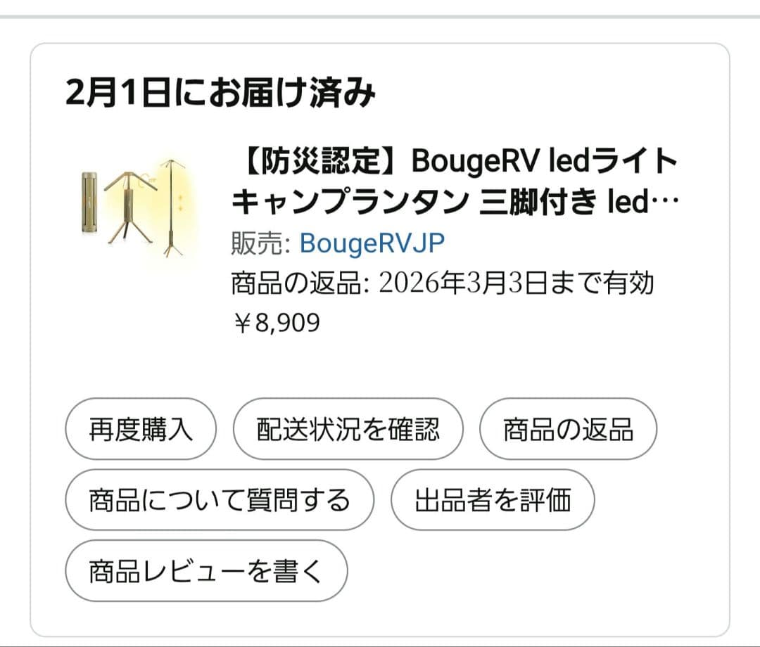Click 商品について質問する to ask a question

coord(219,500)
